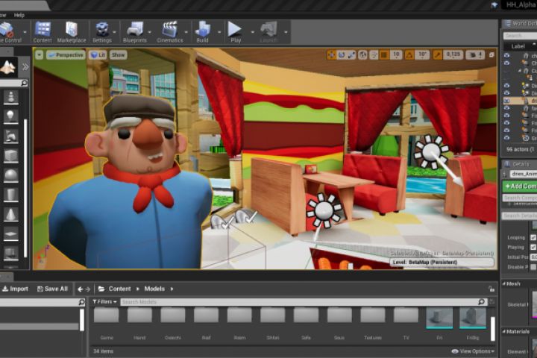The image size is (537, 358).
Task: Go forward in content browser history
Action: [x=88, y=289]
